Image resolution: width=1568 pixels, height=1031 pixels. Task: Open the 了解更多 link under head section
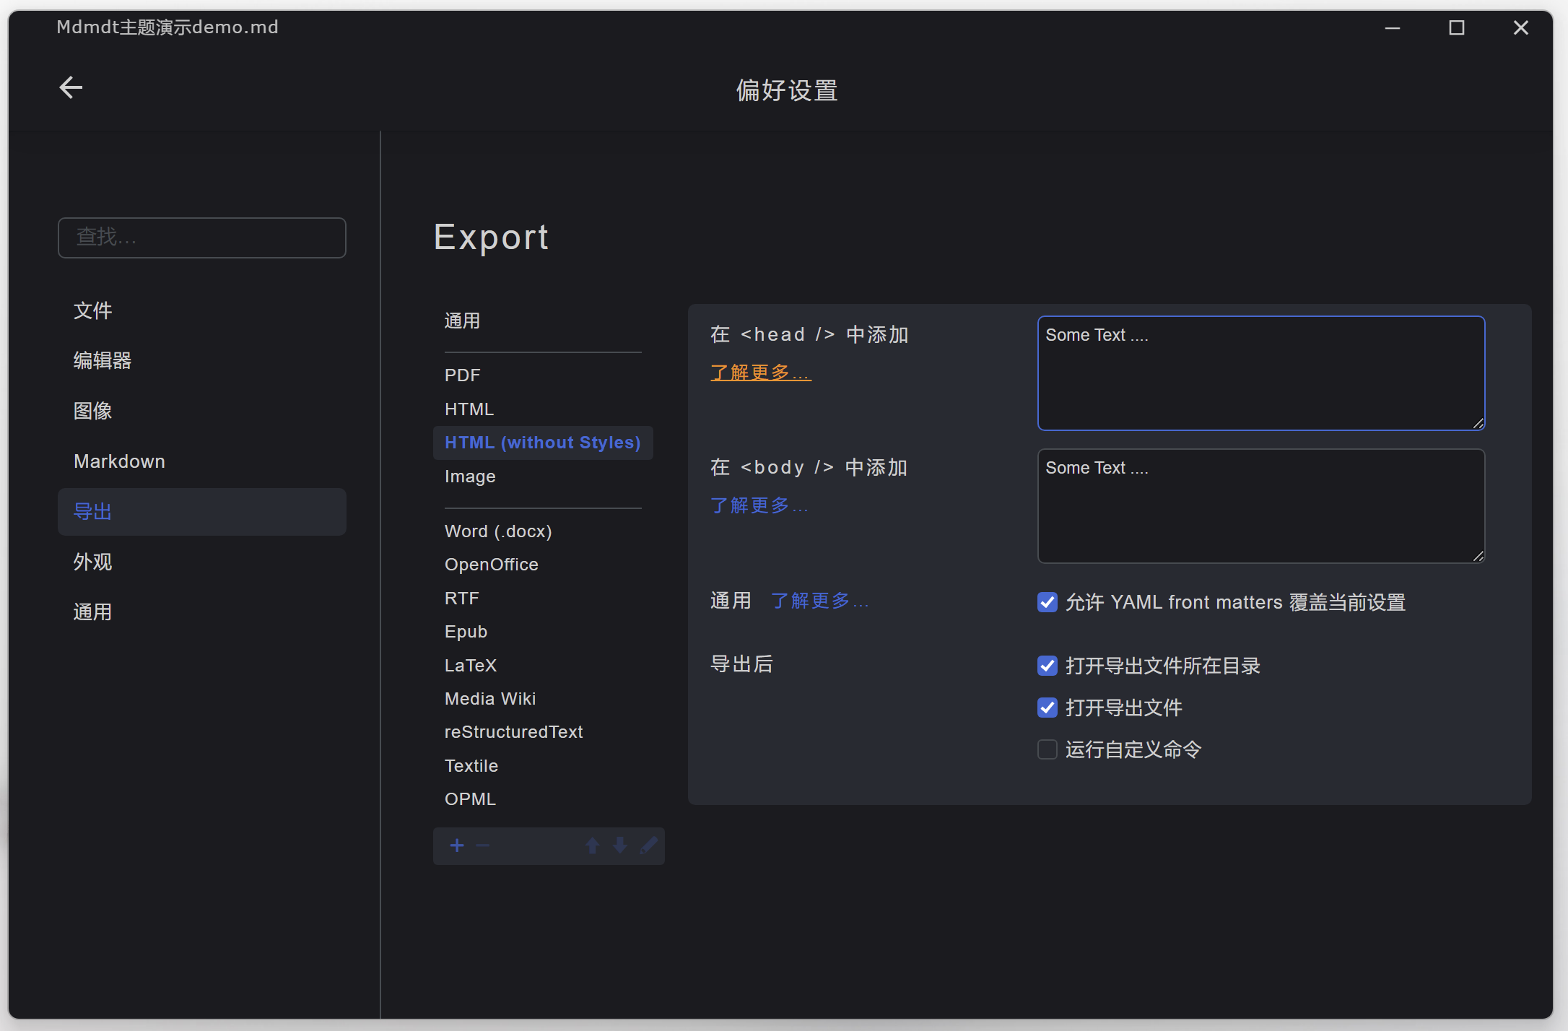pyautogui.click(x=760, y=372)
